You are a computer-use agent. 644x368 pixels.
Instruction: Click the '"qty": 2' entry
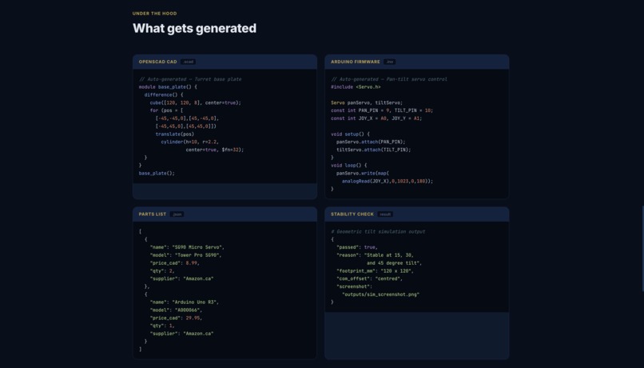point(162,271)
